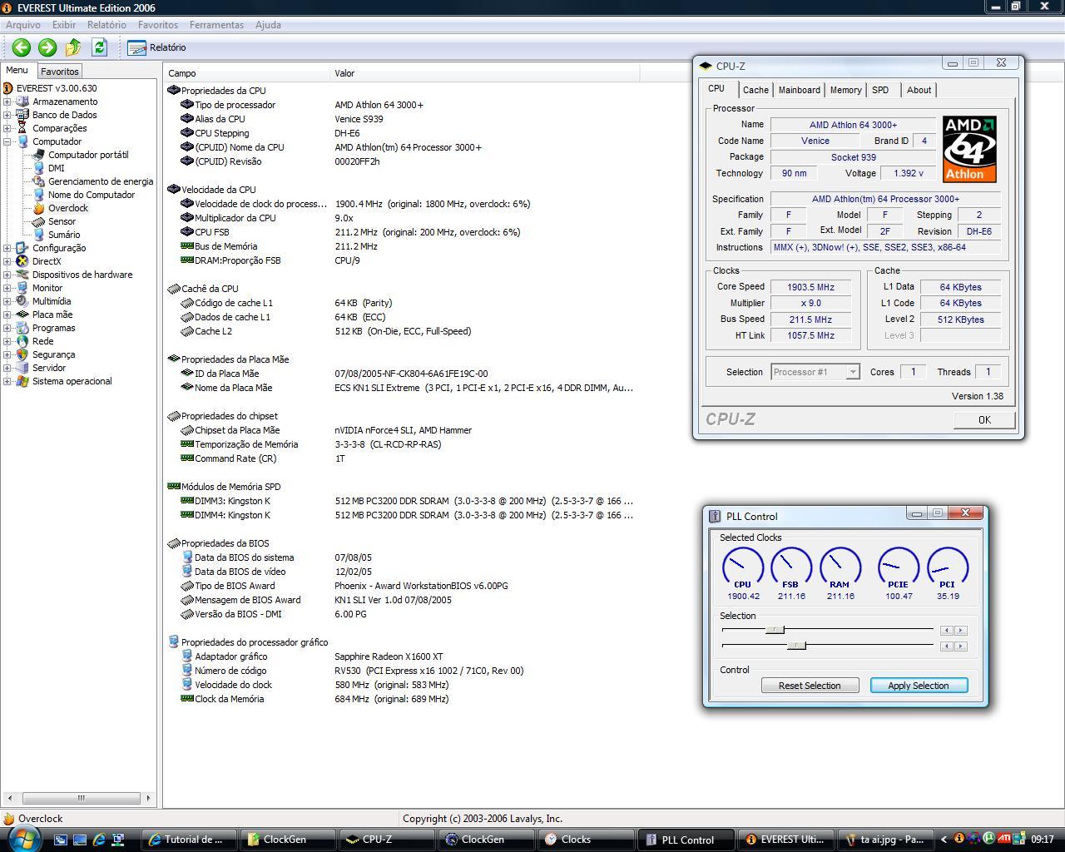Expand the Placa mãe tree node
1065x852 pixels.
[x=7, y=315]
